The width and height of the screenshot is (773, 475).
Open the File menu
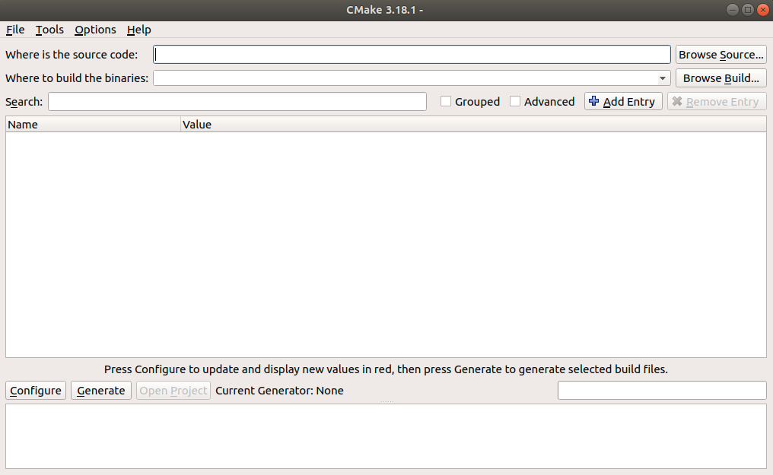pos(15,30)
